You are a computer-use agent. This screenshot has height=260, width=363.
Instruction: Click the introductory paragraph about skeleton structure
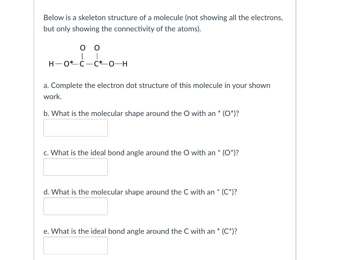[x=163, y=23]
